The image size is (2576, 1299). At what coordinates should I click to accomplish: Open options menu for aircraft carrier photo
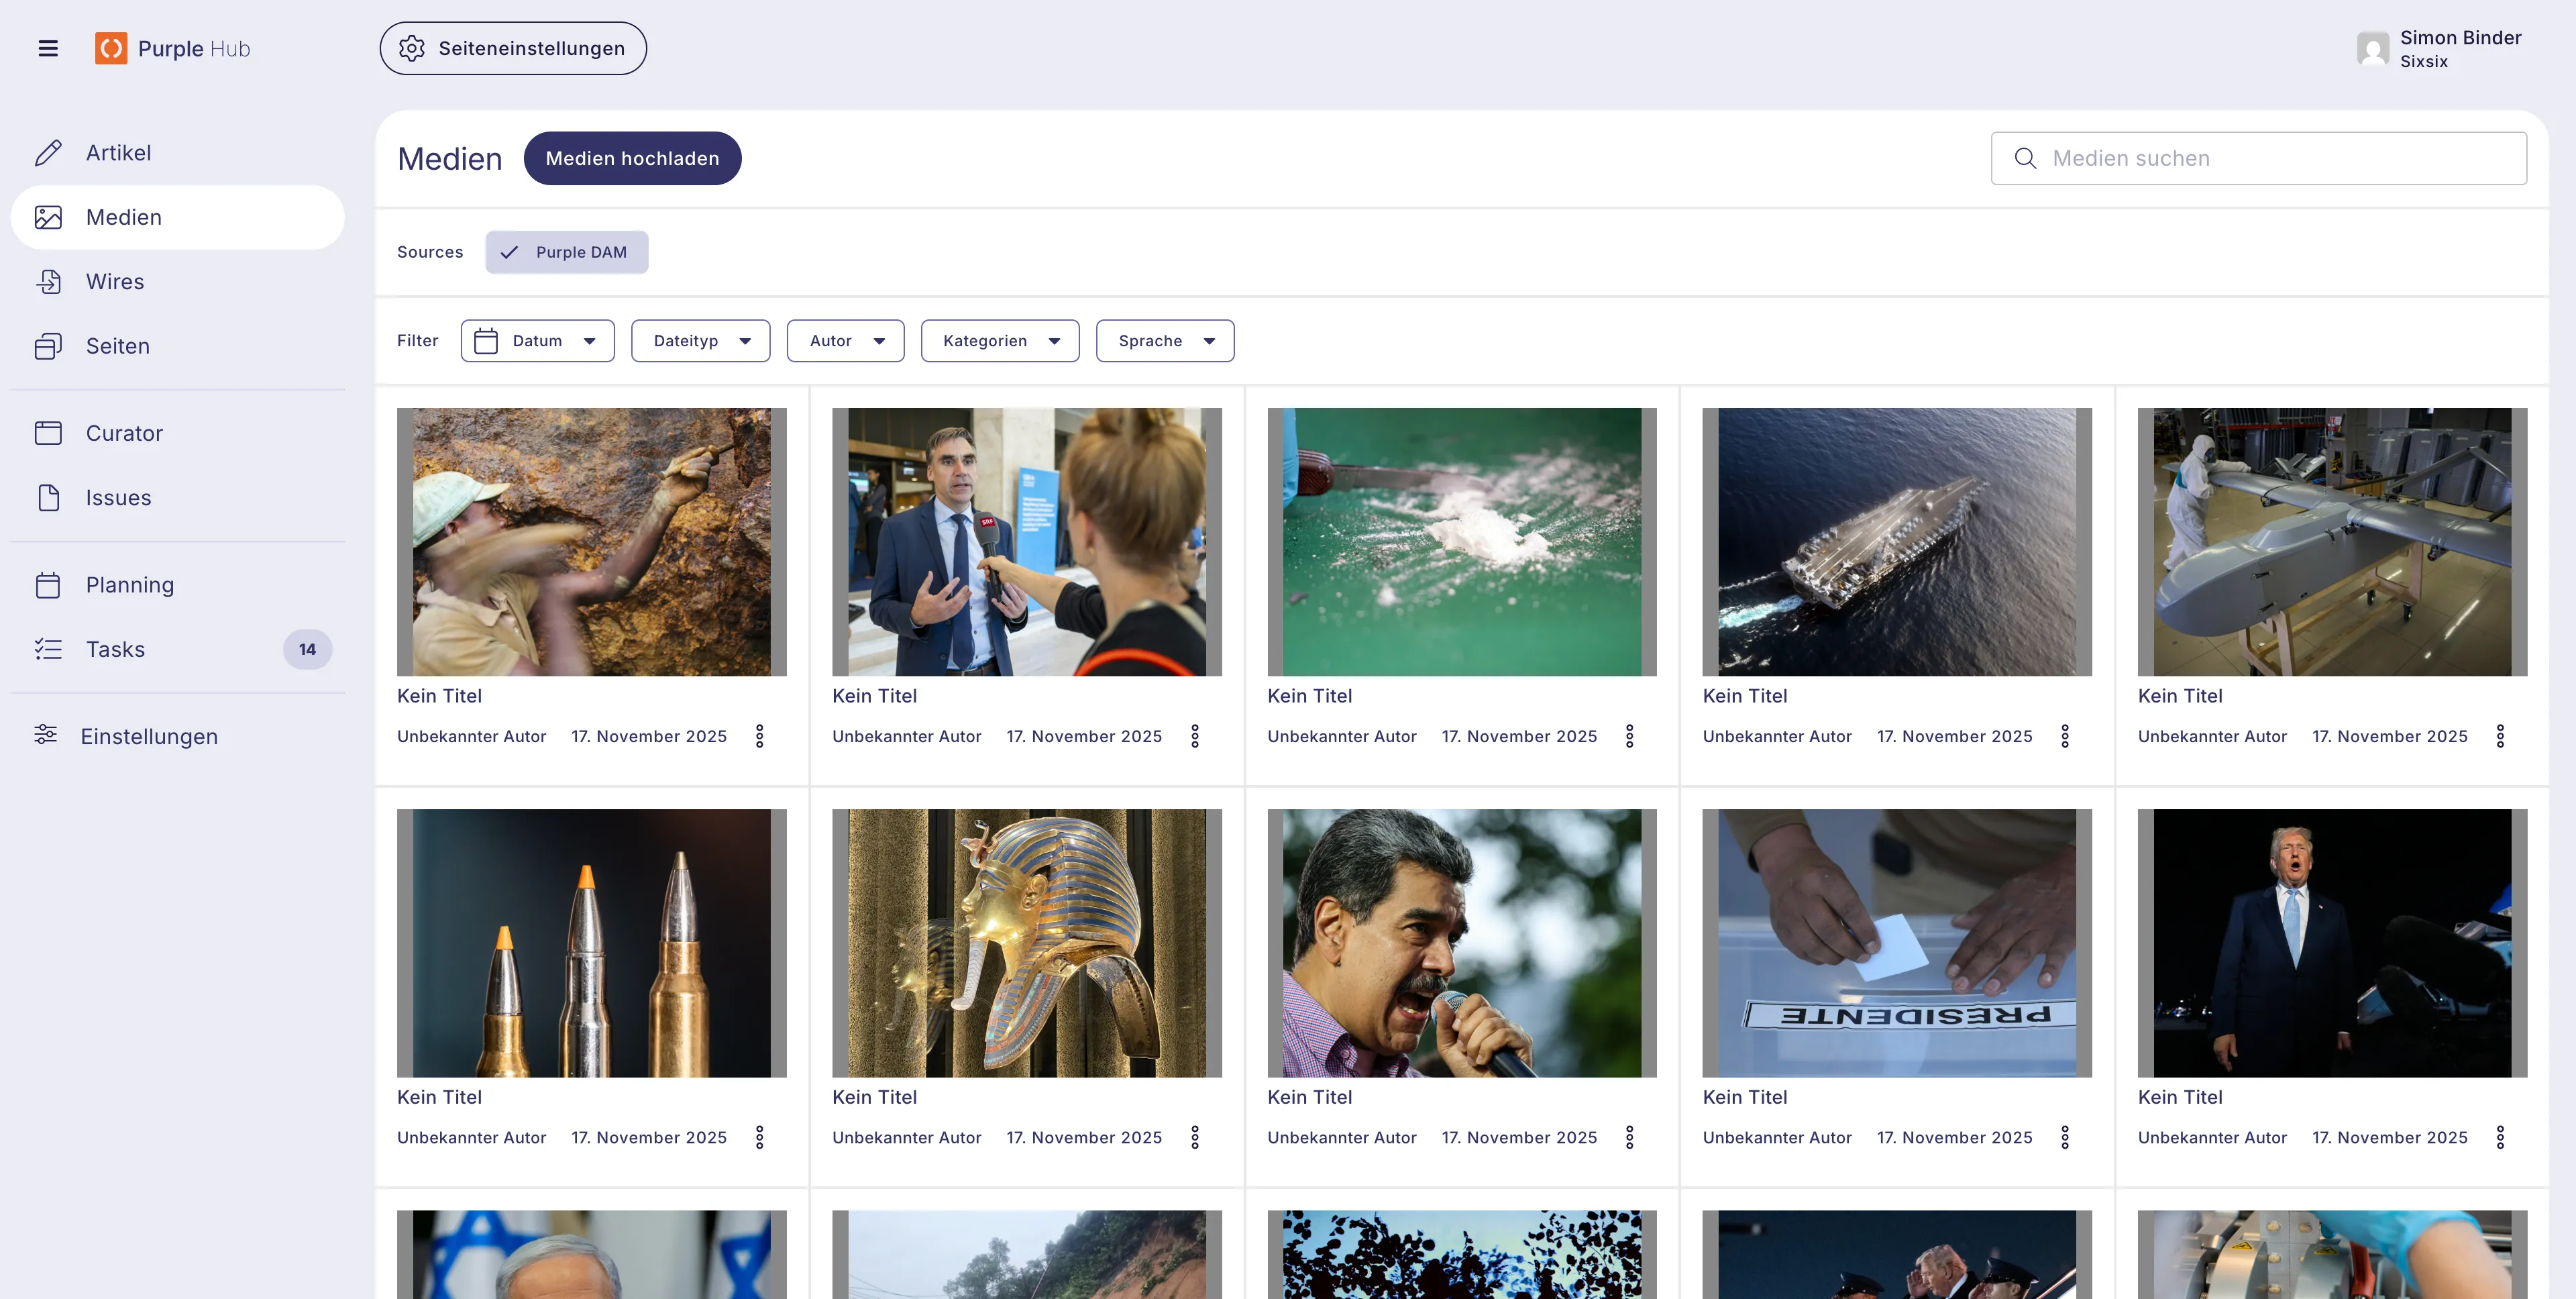click(2065, 737)
